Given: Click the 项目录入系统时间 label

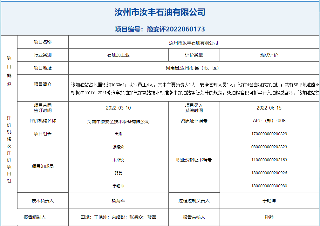Looking at the screenshot, I should click(x=194, y=108).
